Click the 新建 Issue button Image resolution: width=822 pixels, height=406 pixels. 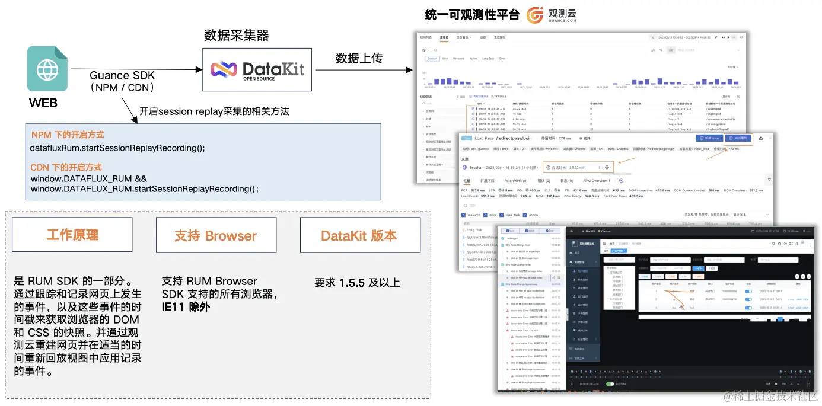click(710, 138)
